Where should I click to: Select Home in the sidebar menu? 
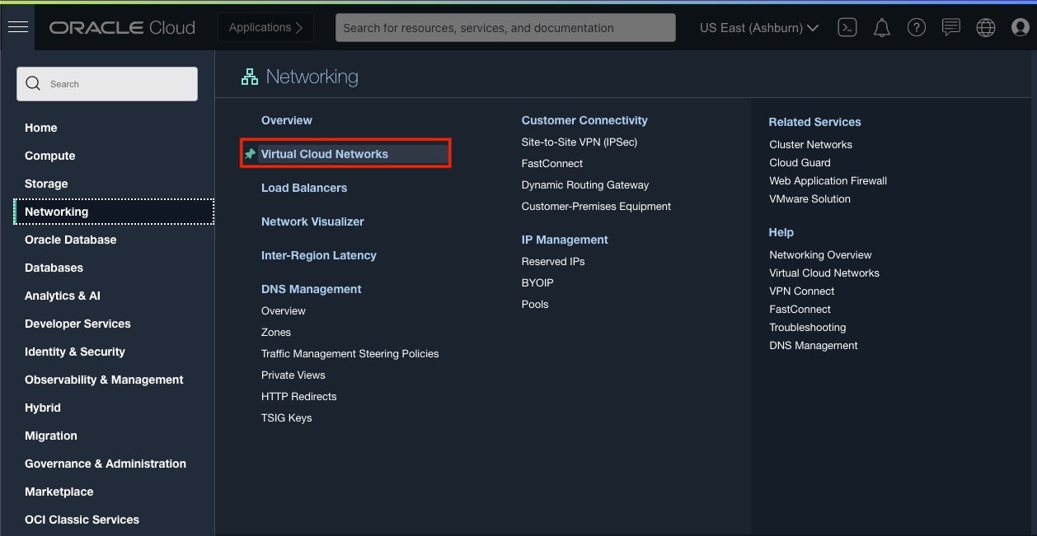tap(41, 128)
